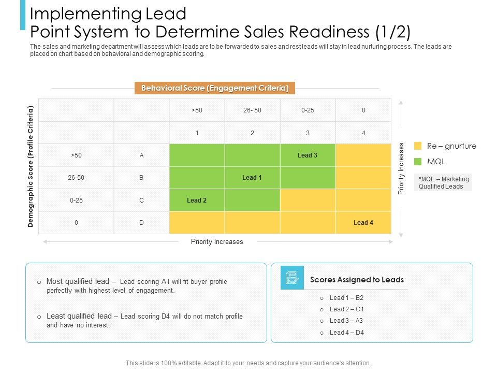Click the yellow Re-nurture legend swatch
The image size is (497, 373).
tap(418, 146)
